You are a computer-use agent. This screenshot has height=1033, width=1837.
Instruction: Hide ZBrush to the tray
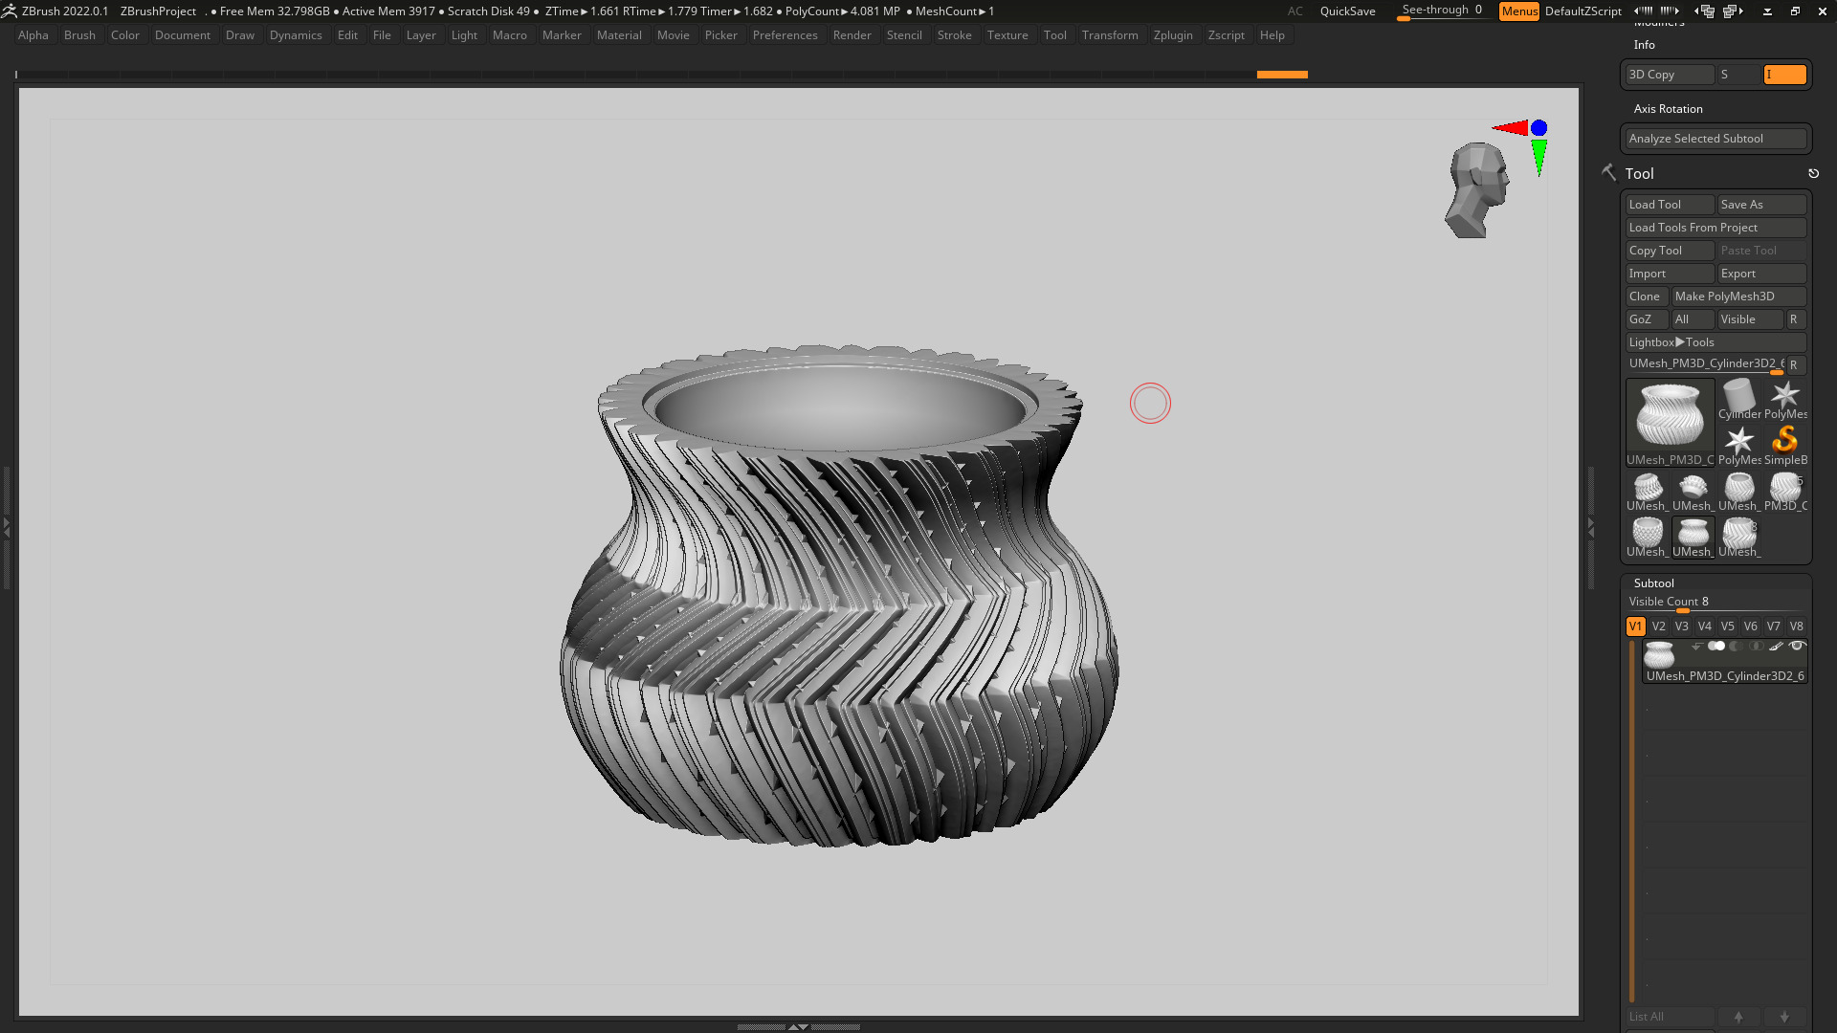point(1767,11)
